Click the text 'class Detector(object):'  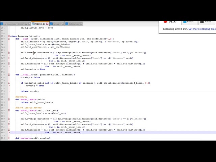tap(25, 36)
